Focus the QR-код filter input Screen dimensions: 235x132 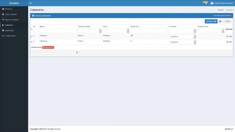pos(58,31)
